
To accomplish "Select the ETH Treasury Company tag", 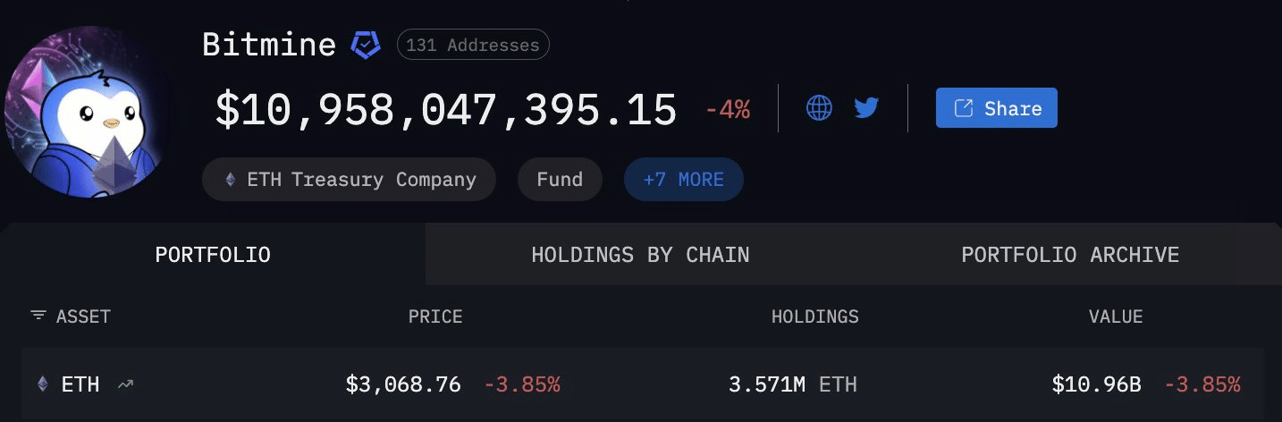I will (x=349, y=180).
